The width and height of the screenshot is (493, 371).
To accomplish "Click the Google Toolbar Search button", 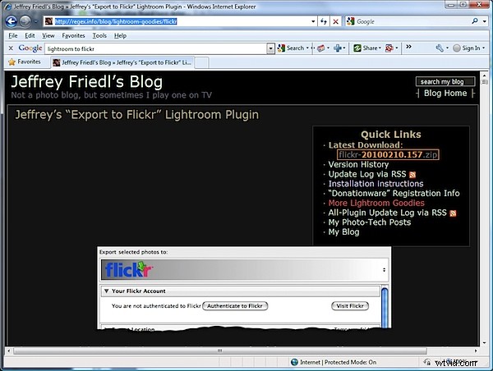I will pos(291,48).
